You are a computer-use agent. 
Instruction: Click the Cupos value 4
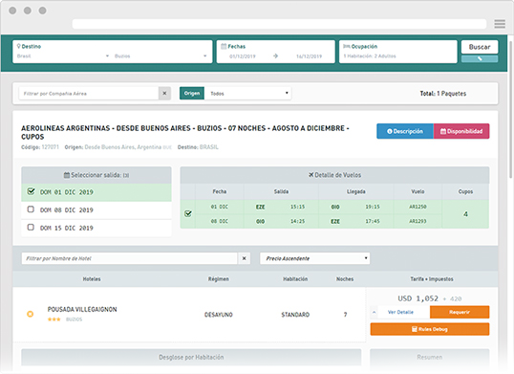pos(465,214)
